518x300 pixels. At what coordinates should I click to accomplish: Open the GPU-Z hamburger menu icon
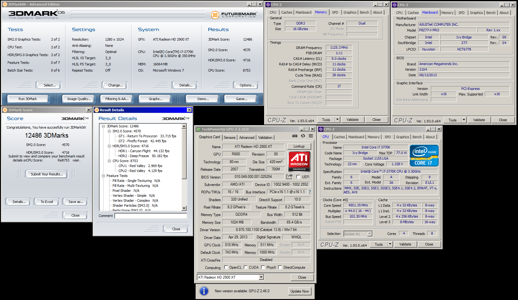pyautogui.click(x=311, y=136)
